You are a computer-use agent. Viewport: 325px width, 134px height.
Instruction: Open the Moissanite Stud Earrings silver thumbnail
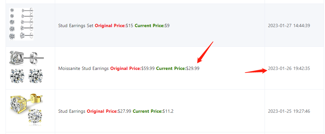coord(27,67)
